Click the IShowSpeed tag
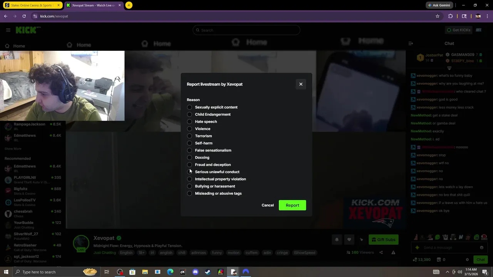 point(305,253)
